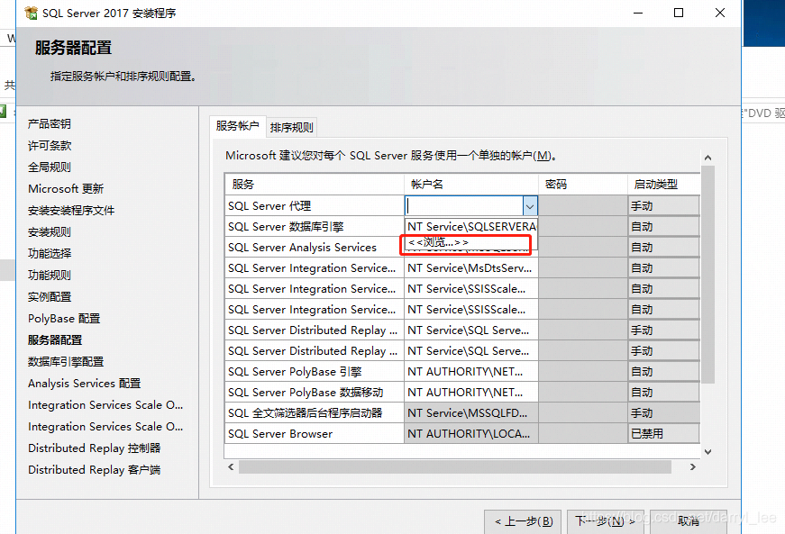Select 安装安装程序文件 step
Screen dimensions: 785x534
tap(71, 211)
